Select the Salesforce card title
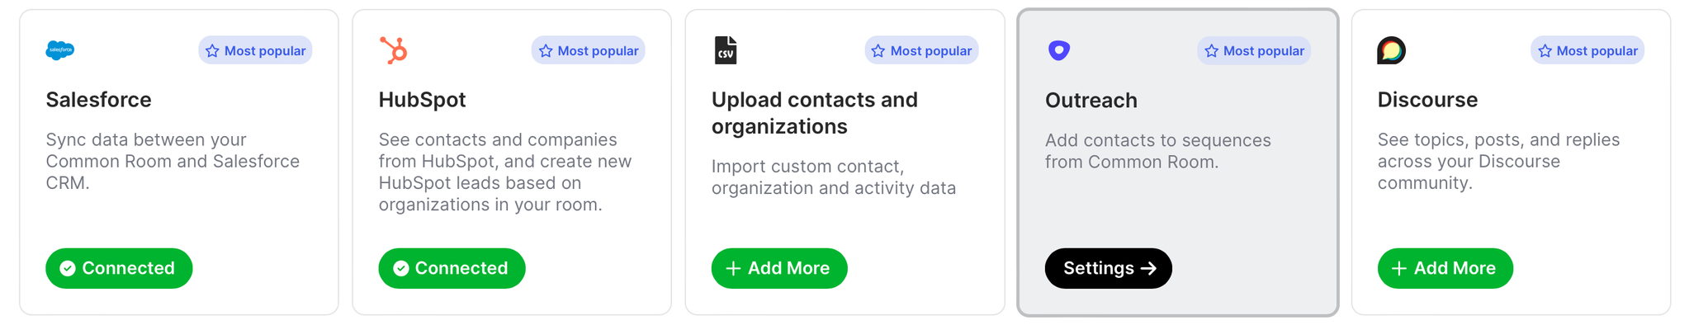The width and height of the screenshot is (1689, 325). coord(98,100)
